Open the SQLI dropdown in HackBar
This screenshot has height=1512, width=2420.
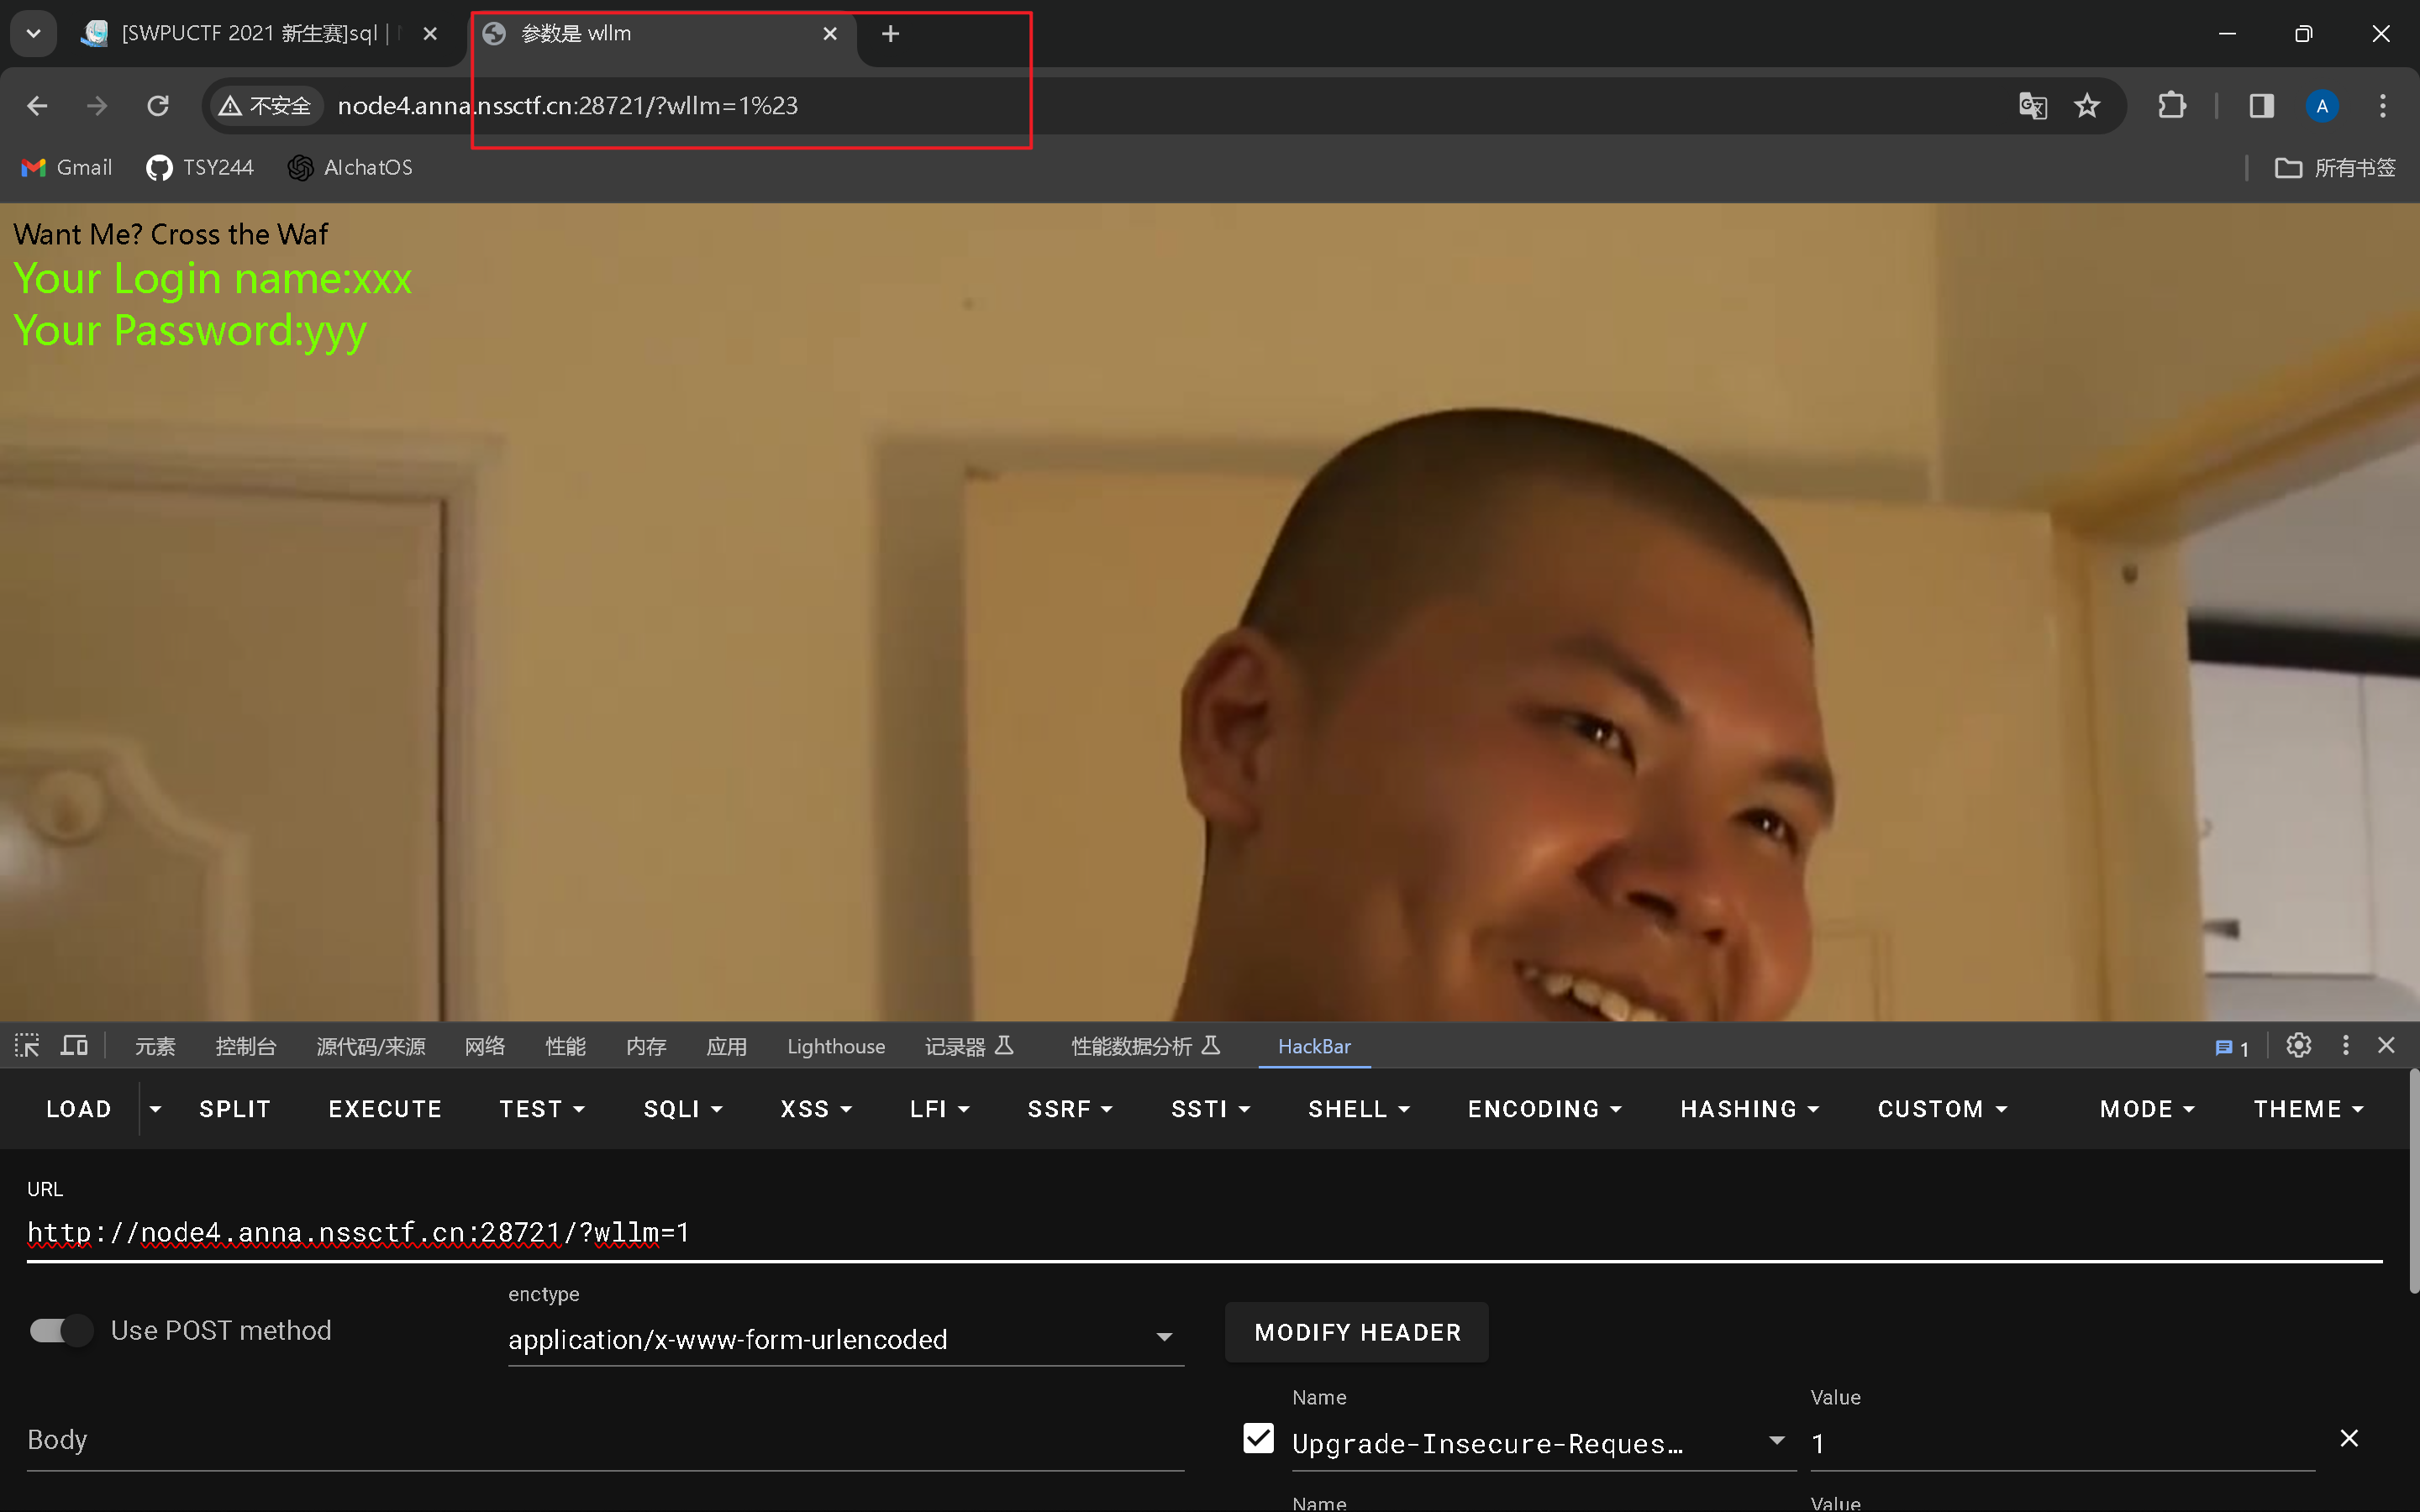coord(683,1109)
